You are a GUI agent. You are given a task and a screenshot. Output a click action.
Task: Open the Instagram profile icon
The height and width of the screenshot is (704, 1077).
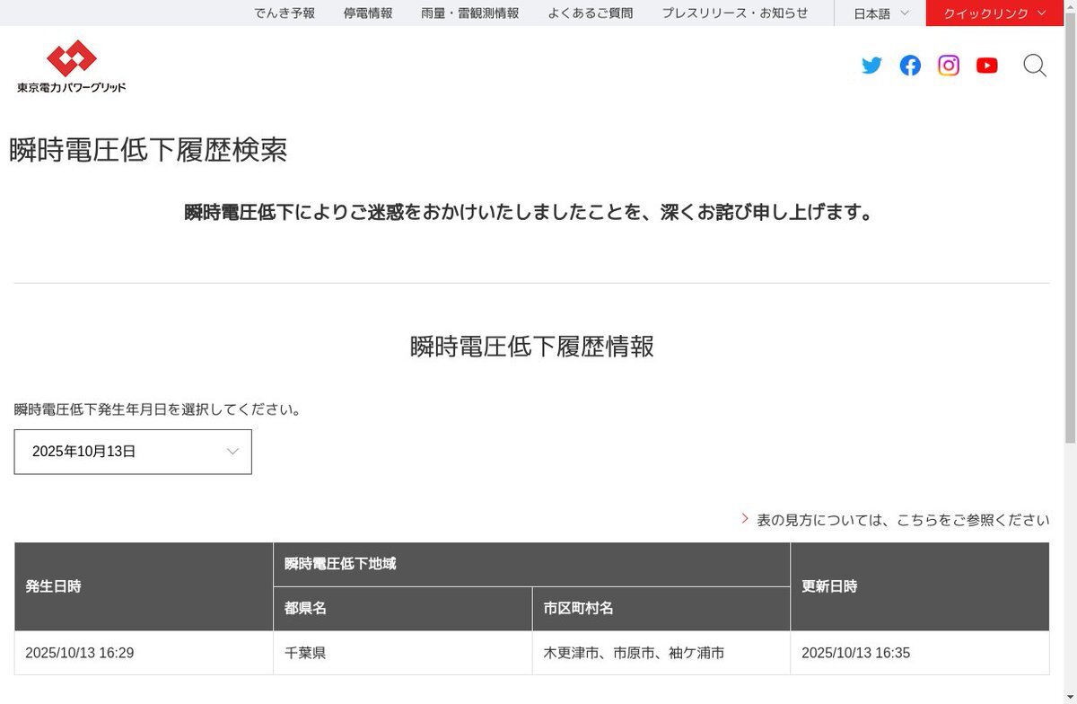tap(949, 66)
